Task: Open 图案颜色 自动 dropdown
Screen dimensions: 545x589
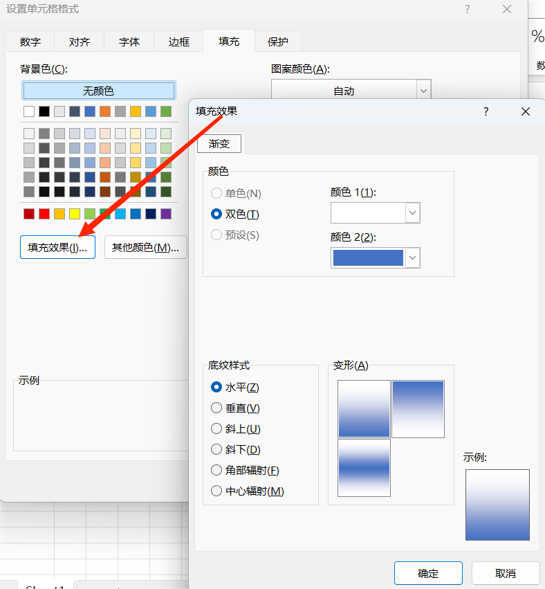Action: [423, 91]
